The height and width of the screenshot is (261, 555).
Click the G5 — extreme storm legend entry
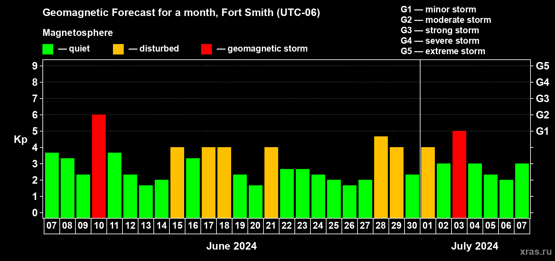pos(443,51)
